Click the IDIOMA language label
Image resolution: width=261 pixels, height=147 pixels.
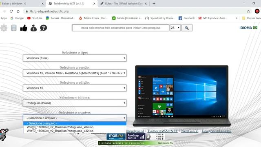[x=246, y=28]
